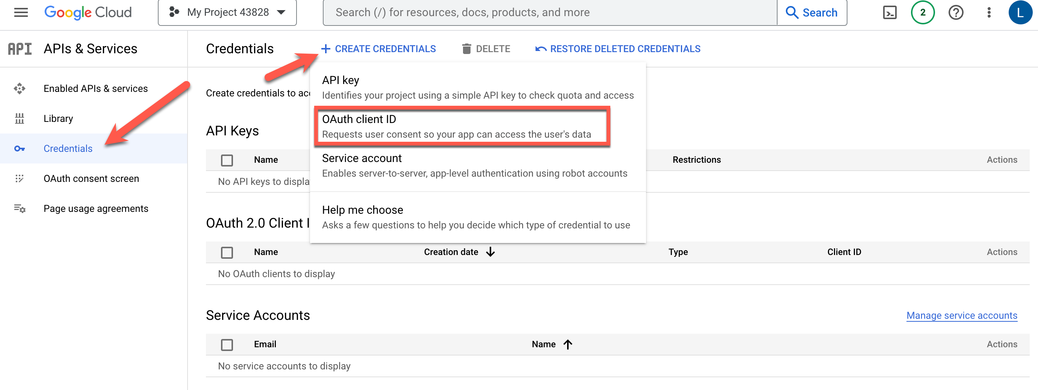Tick the OAuth 2.0 Client IDs select-all checkbox
The image size is (1038, 390).
pos(227,252)
